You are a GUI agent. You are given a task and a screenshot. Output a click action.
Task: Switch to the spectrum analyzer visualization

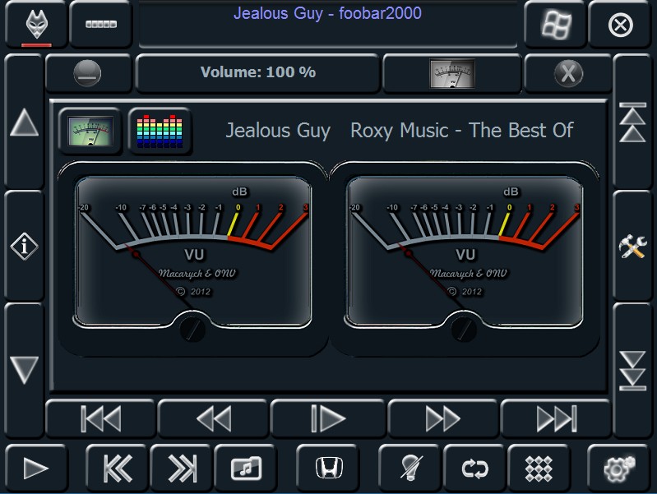click(x=160, y=132)
